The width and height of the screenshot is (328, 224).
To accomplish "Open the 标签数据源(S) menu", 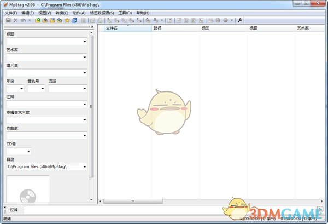I will point(102,13).
